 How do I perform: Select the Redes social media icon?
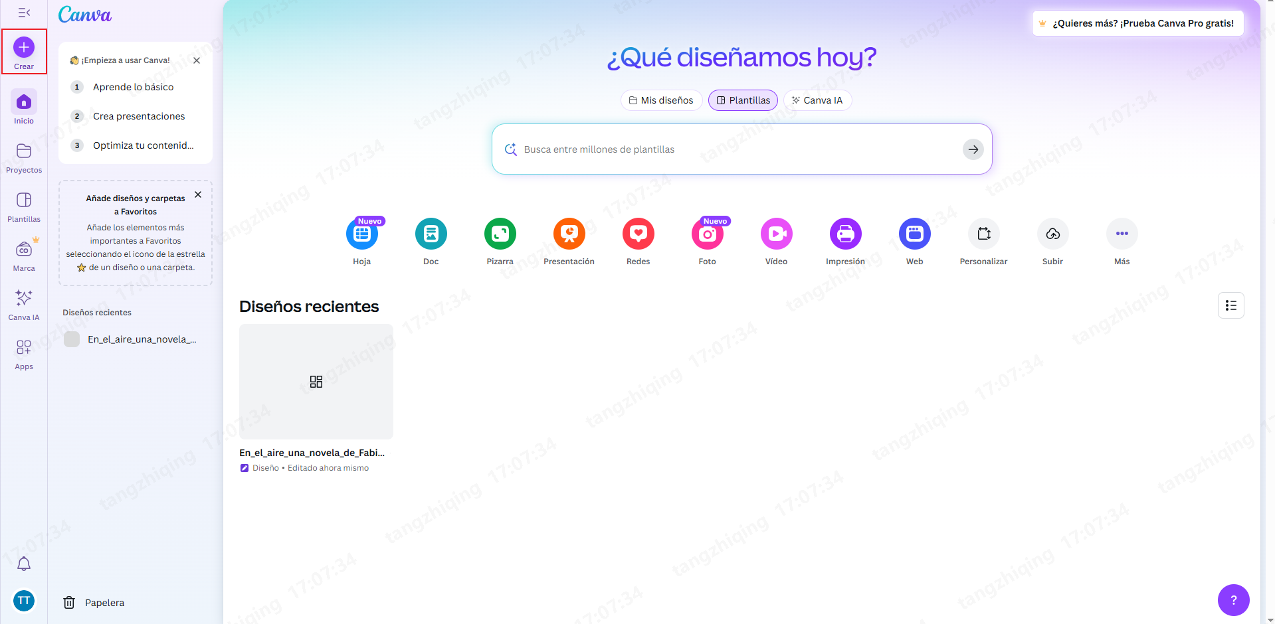638,234
